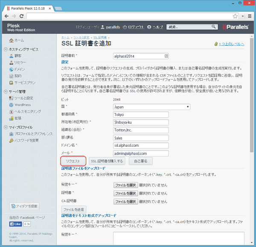Click the SSL 証明書 breadcrumb link
The height and width of the screenshot is (247, 256).
click(100, 38)
